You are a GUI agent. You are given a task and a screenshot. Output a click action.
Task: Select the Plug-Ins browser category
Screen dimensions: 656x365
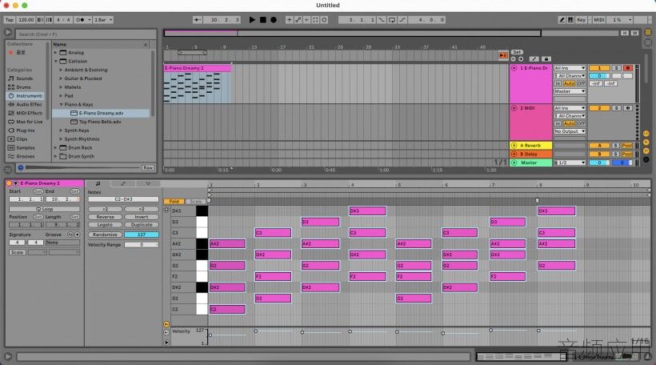click(25, 130)
